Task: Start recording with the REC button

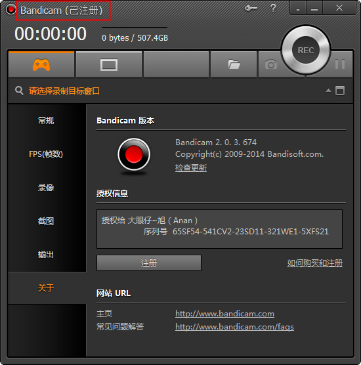Action: pyautogui.click(x=306, y=50)
